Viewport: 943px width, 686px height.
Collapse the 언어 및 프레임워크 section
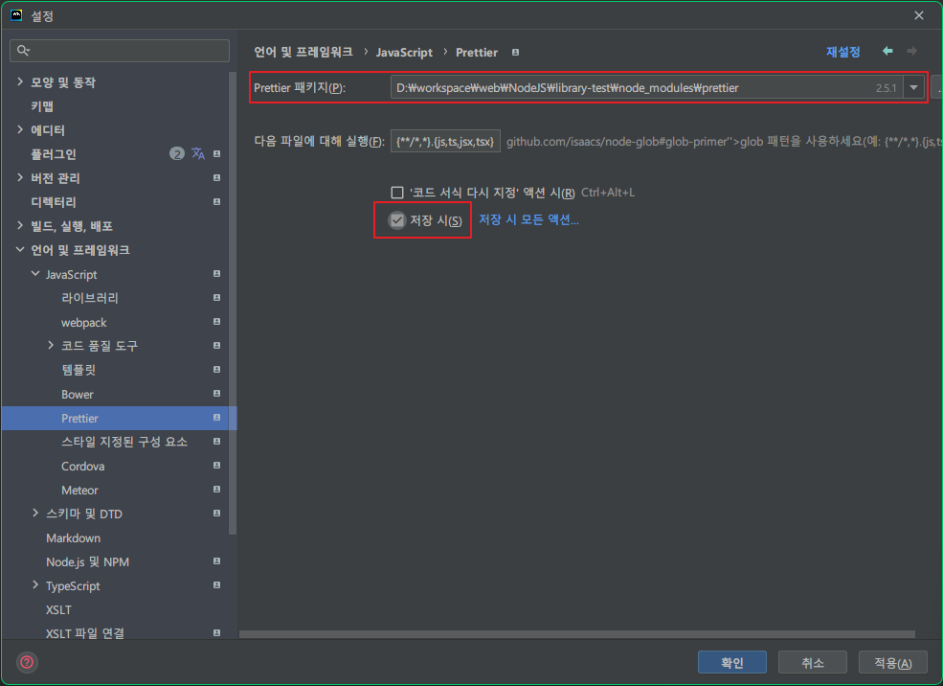[x=20, y=250]
